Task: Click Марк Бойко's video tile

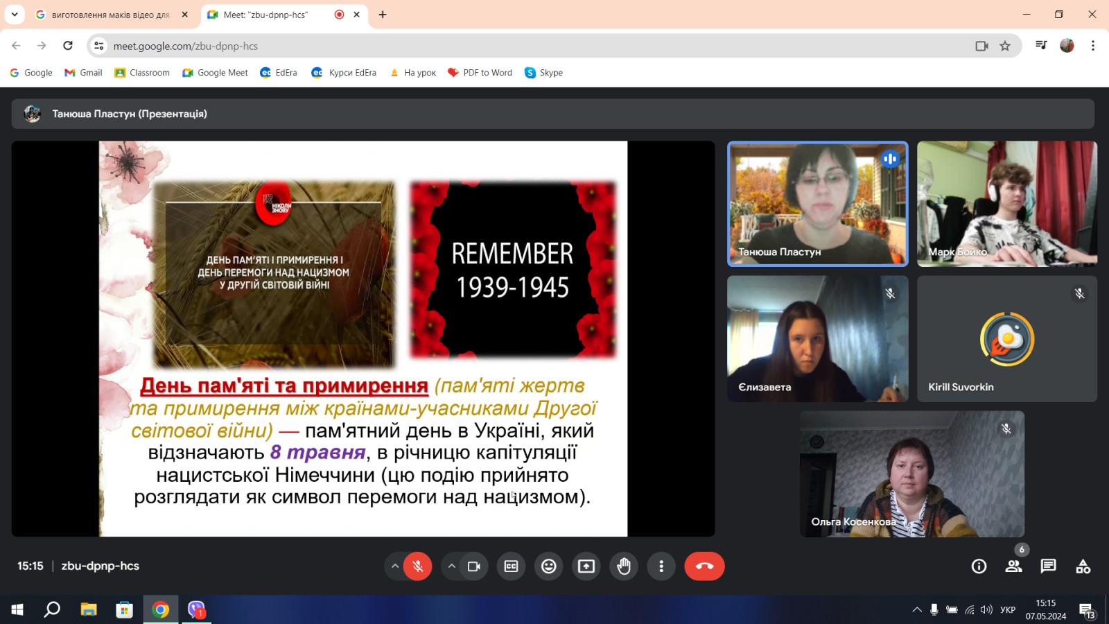Action: [1006, 204]
